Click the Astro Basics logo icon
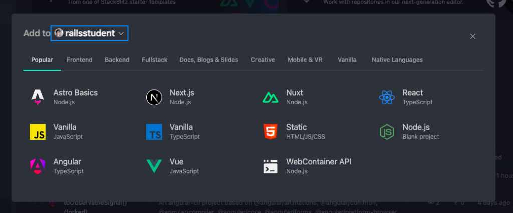513x213 pixels. coord(38,97)
